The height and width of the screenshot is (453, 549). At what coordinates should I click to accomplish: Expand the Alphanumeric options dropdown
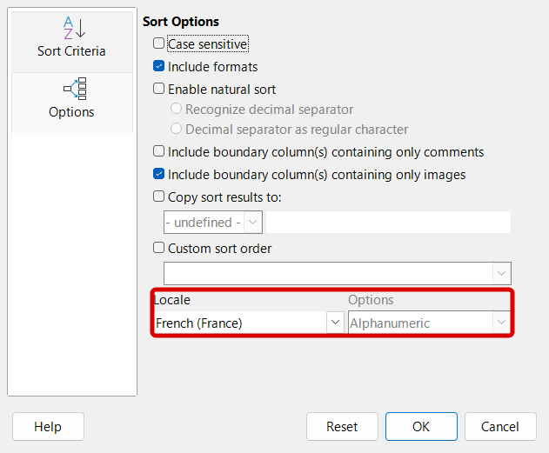(x=501, y=323)
